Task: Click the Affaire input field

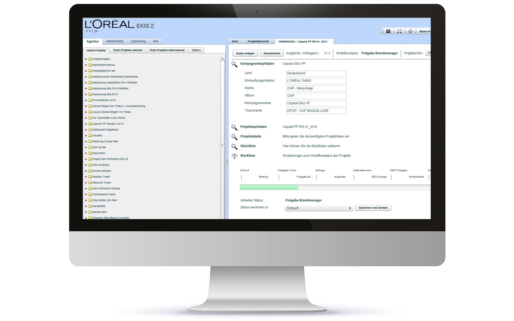Action: pyautogui.click(x=316, y=96)
